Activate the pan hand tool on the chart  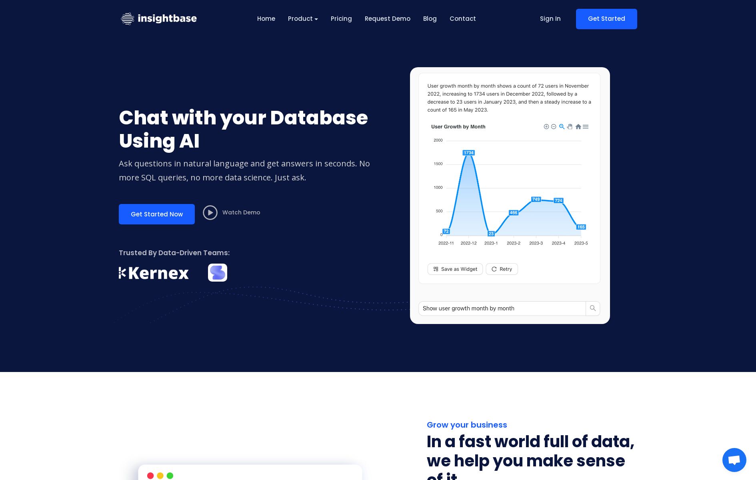(570, 127)
